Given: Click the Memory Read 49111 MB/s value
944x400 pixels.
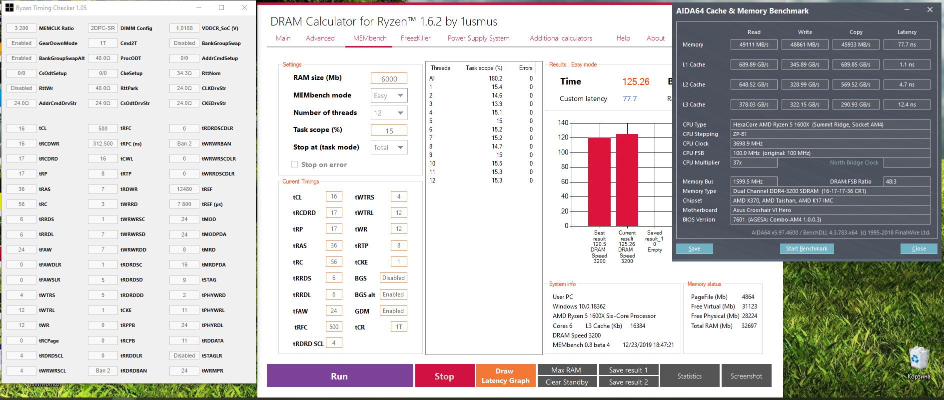Looking at the screenshot, I should (754, 44).
